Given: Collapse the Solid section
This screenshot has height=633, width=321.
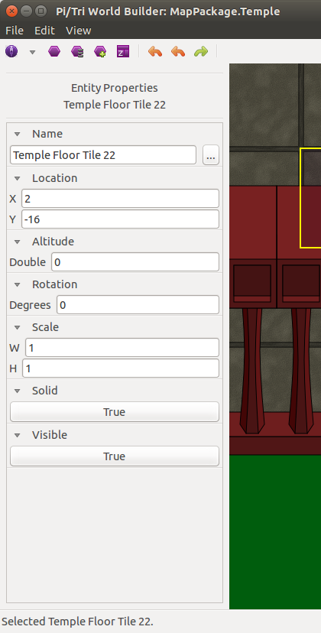Looking at the screenshot, I should [x=17, y=391].
